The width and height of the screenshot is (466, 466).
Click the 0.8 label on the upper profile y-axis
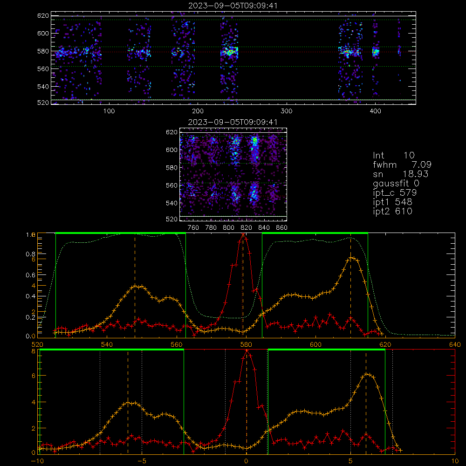(30, 254)
